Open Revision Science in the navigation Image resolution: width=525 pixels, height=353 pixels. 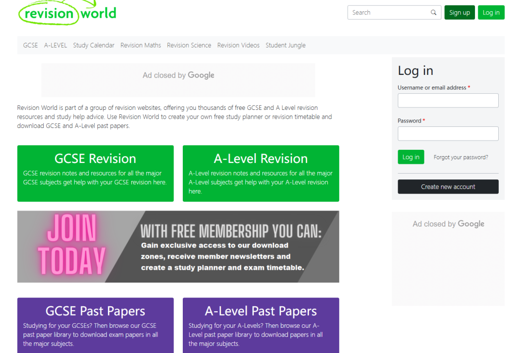189,45
